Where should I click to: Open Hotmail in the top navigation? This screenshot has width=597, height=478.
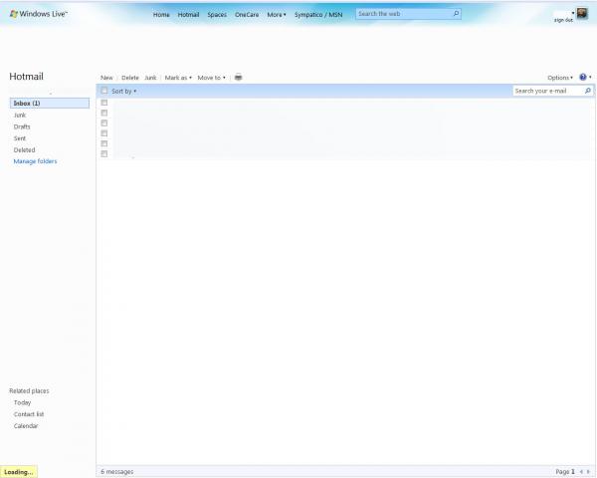tap(188, 15)
